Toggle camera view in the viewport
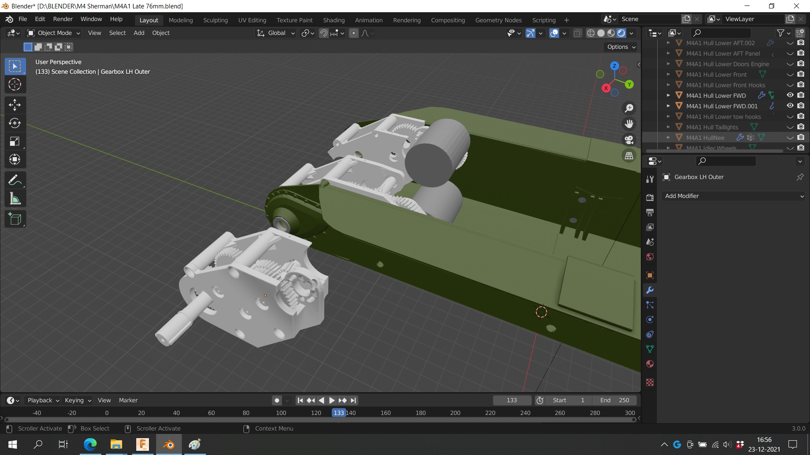This screenshot has height=455, width=810. click(x=629, y=139)
